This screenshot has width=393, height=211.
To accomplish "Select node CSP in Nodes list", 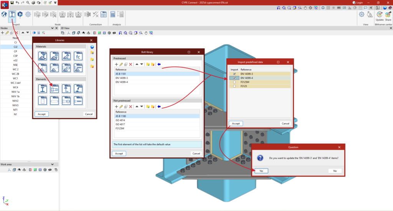I will tap(16, 56).
